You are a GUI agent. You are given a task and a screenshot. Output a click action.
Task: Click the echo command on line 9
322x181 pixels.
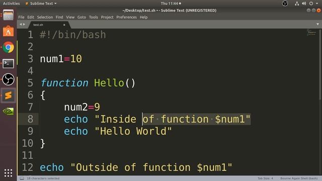pyautogui.click(x=76, y=131)
